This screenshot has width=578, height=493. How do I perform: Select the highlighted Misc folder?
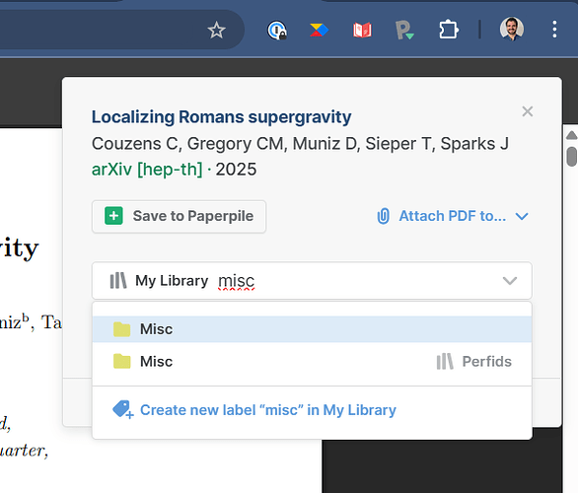pyautogui.click(x=312, y=329)
